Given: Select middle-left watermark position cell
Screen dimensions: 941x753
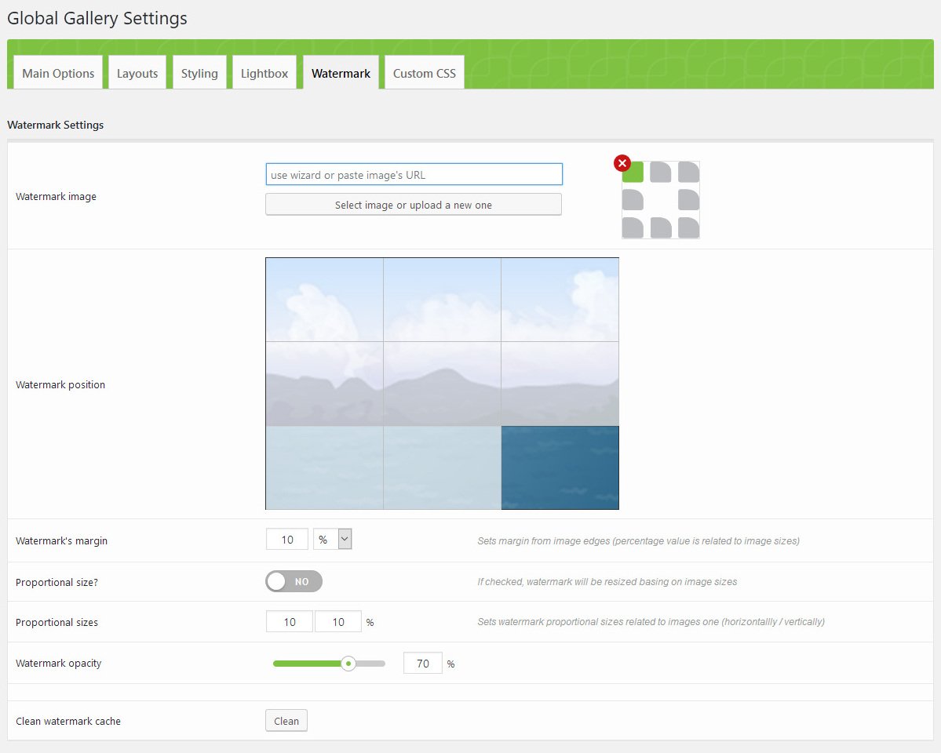Looking at the screenshot, I should pyautogui.click(x=324, y=384).
